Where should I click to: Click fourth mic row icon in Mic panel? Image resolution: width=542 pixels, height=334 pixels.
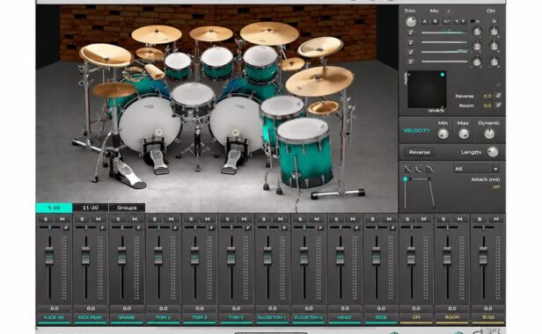411,62
